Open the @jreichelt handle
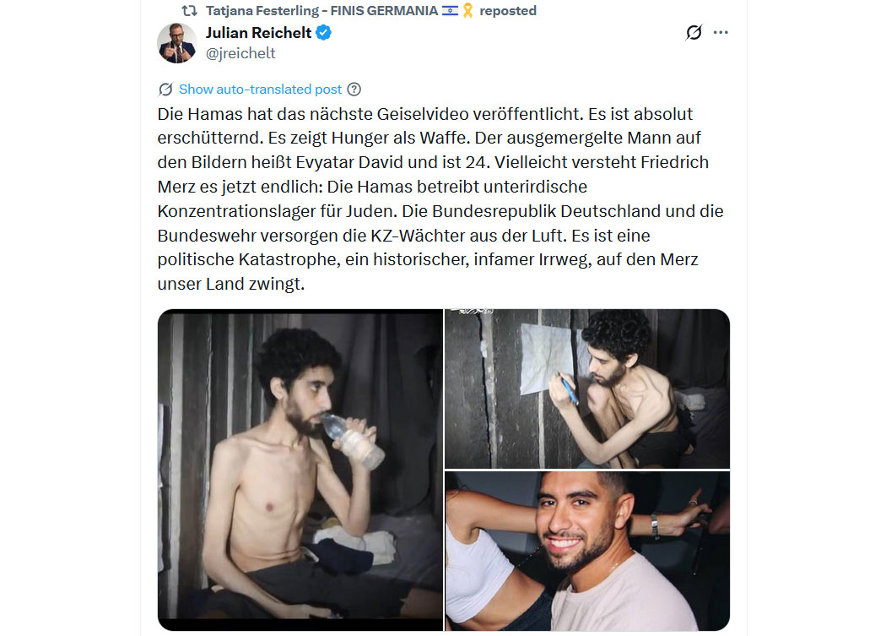 coord(240,53)
